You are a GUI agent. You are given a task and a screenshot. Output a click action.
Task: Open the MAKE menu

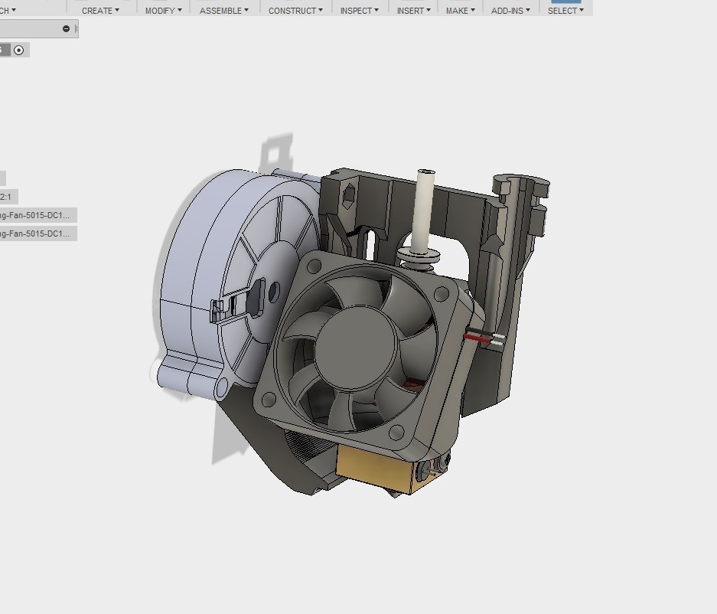(x=458, y=10)
